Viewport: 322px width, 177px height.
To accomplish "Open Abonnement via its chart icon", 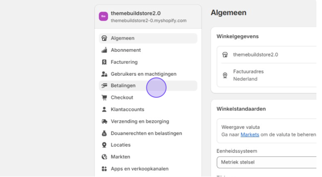I will click(104, 50).
